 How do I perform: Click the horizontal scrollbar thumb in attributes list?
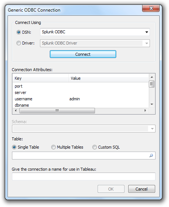(x=57, y=110)
